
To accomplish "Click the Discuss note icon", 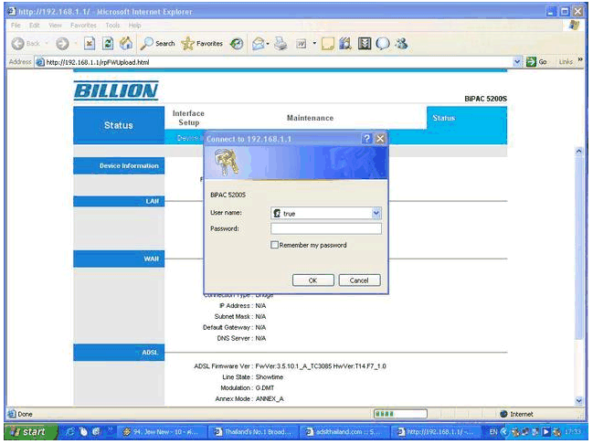I will coord(327,44).
